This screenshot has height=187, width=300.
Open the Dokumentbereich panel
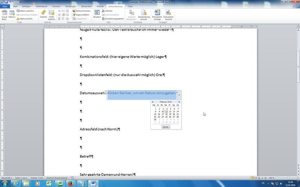(x=168, y=15)
